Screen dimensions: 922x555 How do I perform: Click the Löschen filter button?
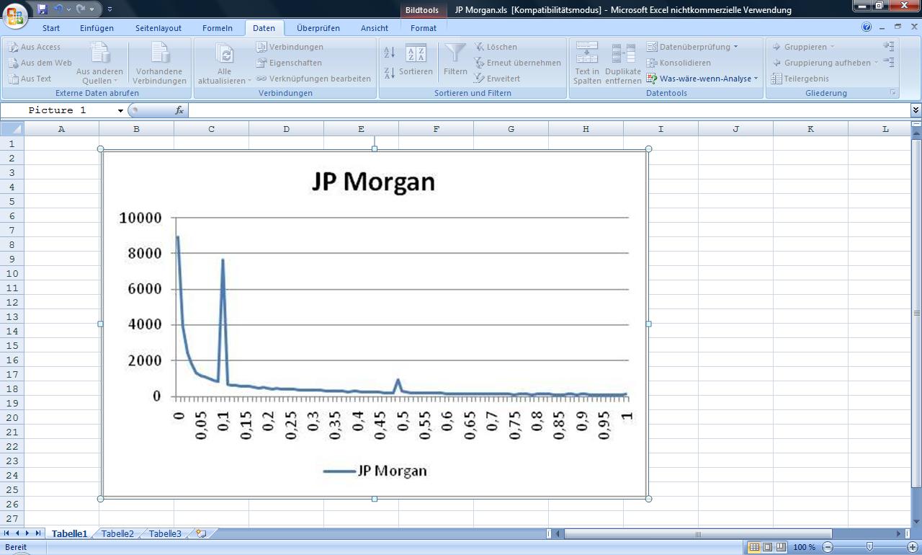pyautogui.click(x=496, y=47)
